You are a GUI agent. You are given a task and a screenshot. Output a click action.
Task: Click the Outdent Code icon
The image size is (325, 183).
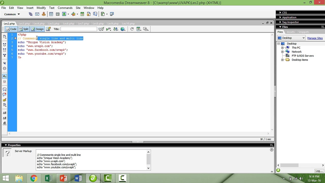point(5,118)
